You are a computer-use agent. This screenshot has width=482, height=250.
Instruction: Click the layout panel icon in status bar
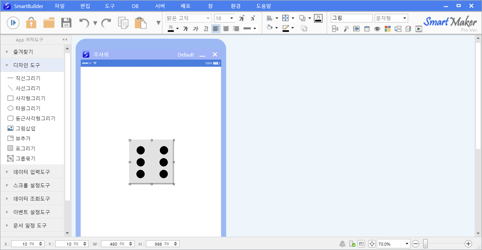(361, 244)
